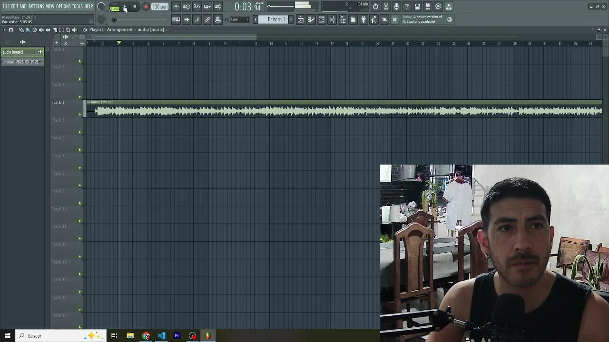609x342 pixels.
Task: Toggle the auto-scroll arrow icon
Action: pos(187,19)
